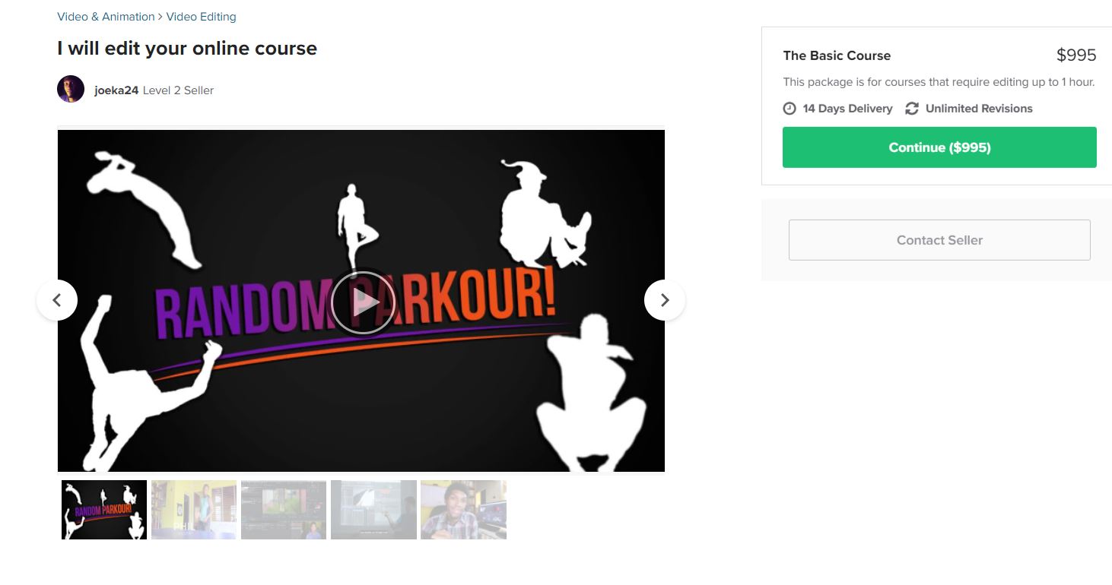Viewport: 1112px width, 585px height.
Task: Select the Random Parkour thumbnail
Action: [104, 510]
